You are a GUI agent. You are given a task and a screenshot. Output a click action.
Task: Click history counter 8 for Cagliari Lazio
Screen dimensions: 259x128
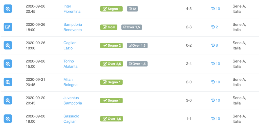[x=214, y=45]
